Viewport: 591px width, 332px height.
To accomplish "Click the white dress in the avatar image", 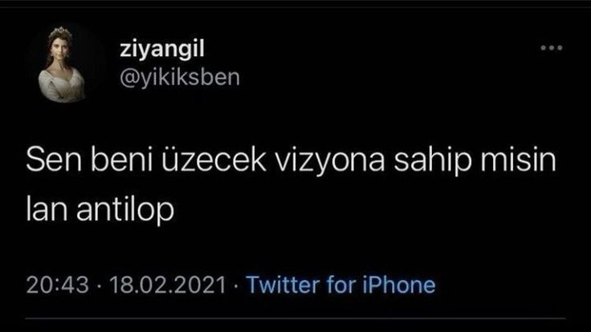I will pos(62,86).
